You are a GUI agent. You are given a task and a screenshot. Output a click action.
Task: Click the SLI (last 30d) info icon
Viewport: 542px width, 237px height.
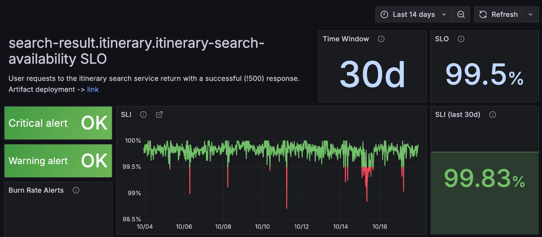[492, 115]
